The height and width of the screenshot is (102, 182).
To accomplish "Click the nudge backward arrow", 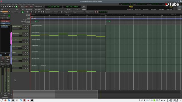I will coord(96,12).
